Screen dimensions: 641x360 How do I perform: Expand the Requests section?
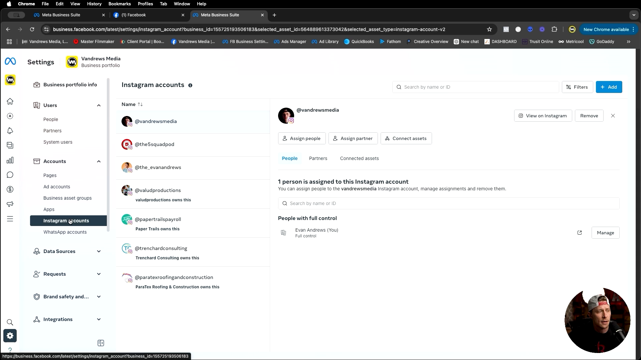pyautogui.click(x=99, y=274)
